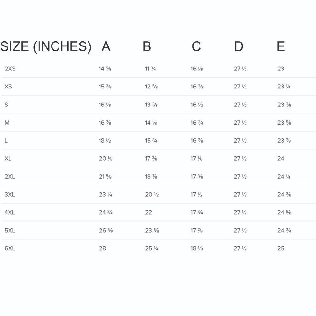Select column header B
The width and height of the screenshot is (316, 316).
coord(147,46)
